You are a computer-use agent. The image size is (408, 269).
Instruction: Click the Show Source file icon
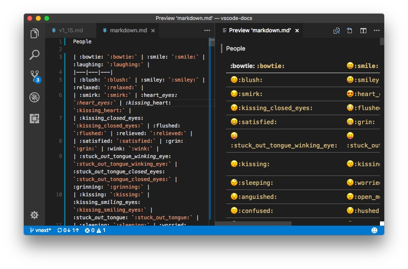pos(350,31)
